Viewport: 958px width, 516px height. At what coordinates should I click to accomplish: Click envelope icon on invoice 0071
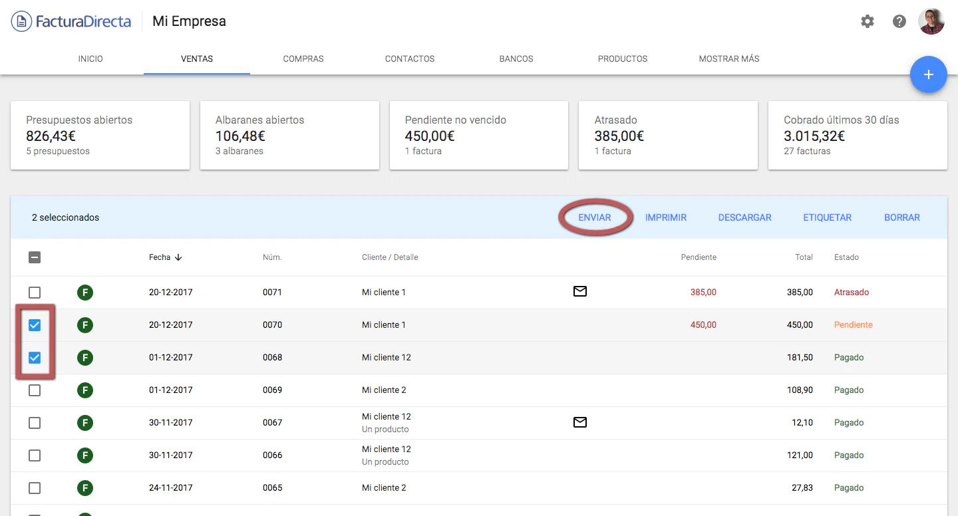[x=580, y=291]
